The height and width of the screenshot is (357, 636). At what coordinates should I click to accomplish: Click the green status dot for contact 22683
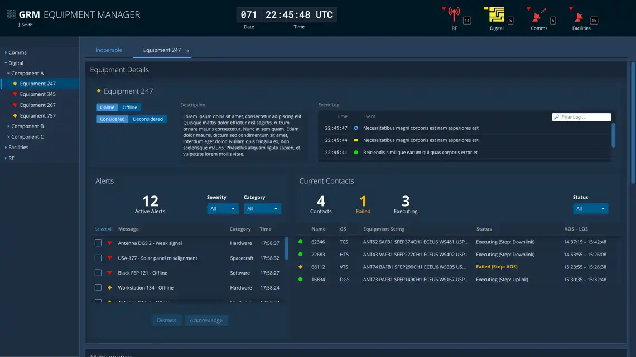point(301,254)
